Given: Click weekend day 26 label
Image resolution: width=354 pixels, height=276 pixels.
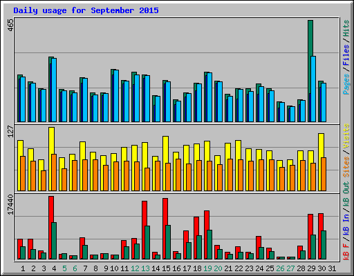Looking at the screenshot, I should (x=280, y=268).
